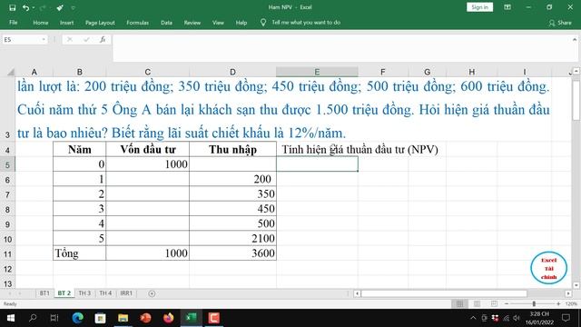Click vertical scrollbar down arrow

[x=576, y=285]
